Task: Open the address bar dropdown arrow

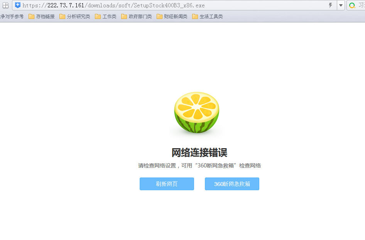Action: [341, 5]
